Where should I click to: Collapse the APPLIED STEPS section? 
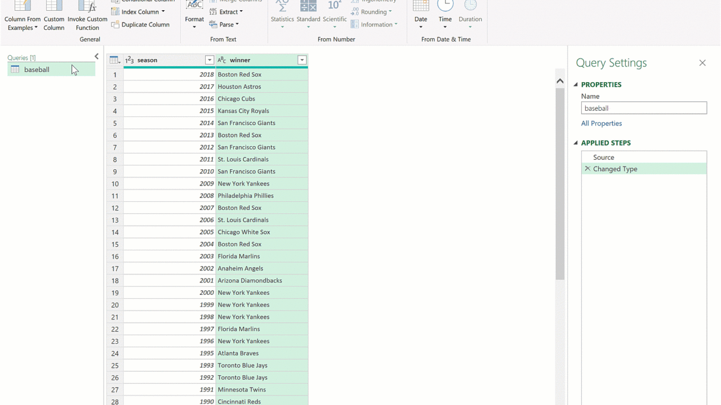576,143
